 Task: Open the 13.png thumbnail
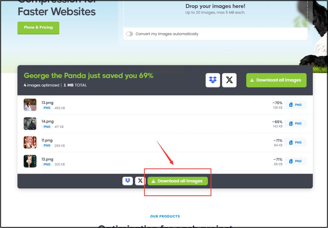(30, 105)
